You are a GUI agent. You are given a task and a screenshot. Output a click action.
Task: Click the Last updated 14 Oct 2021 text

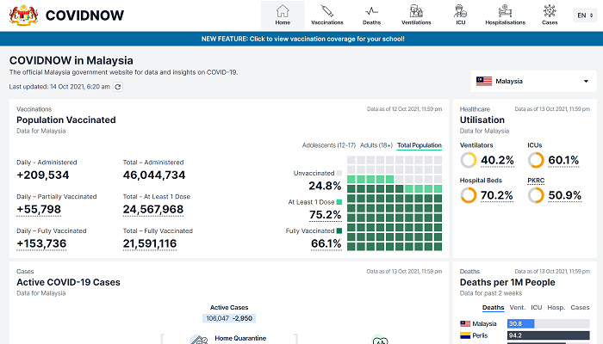[59, 87]
